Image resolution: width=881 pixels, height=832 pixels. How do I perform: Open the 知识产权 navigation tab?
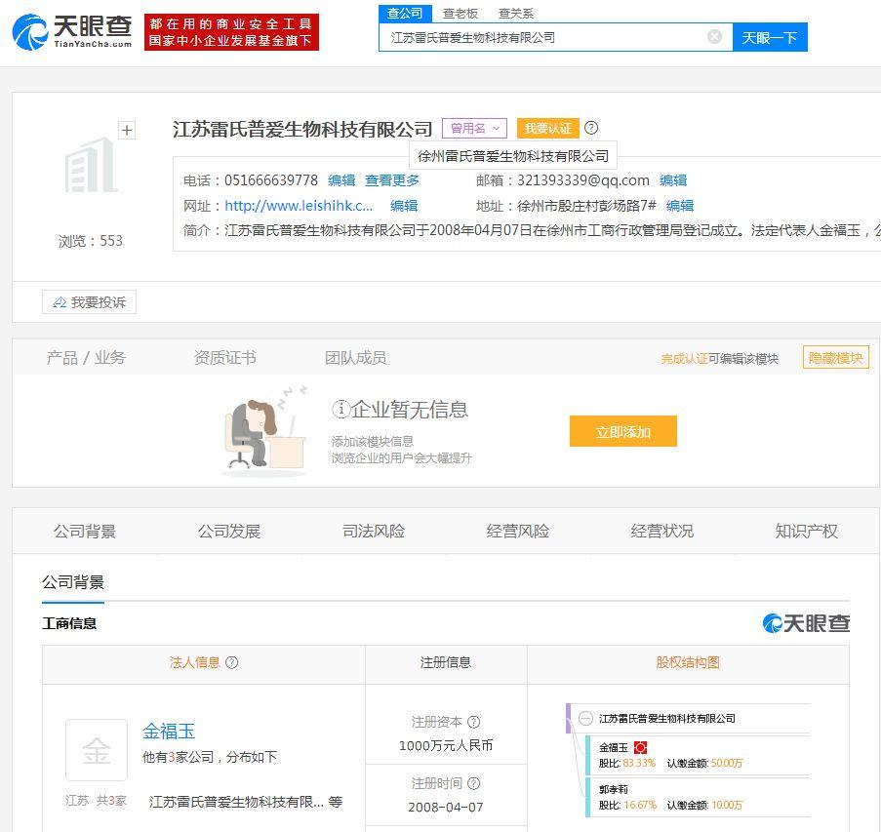click(807, 531)
